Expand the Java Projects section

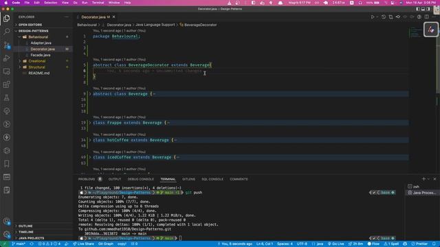[x=31, y=238]
